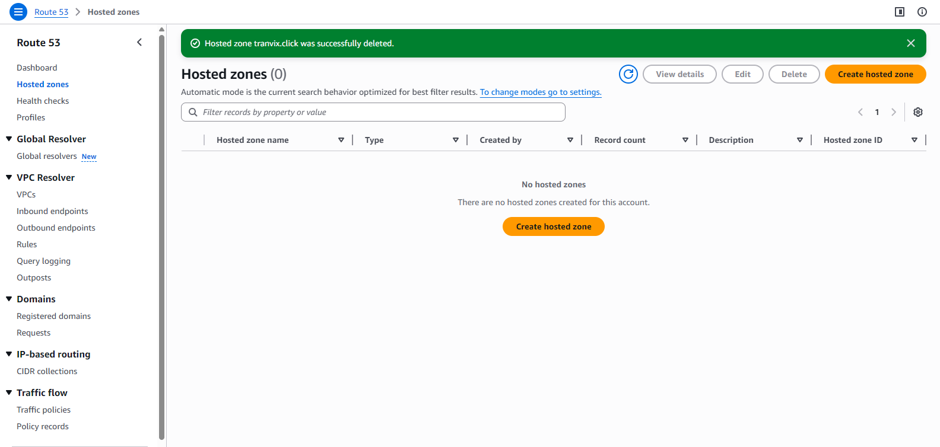Go to previous page of results

pos(860,112)
